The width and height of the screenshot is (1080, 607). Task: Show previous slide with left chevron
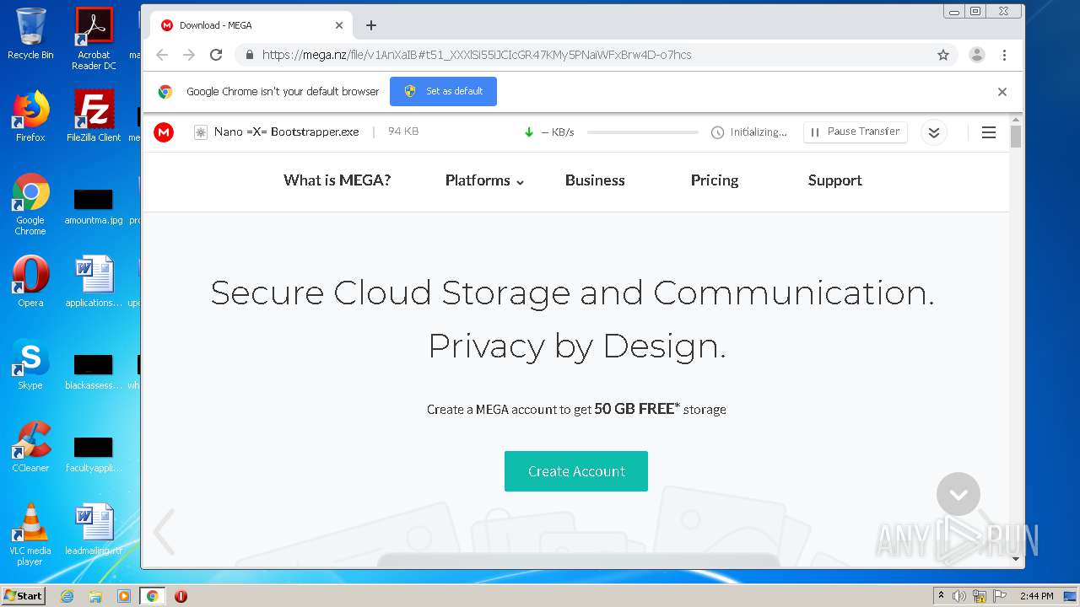coord(165,531)
